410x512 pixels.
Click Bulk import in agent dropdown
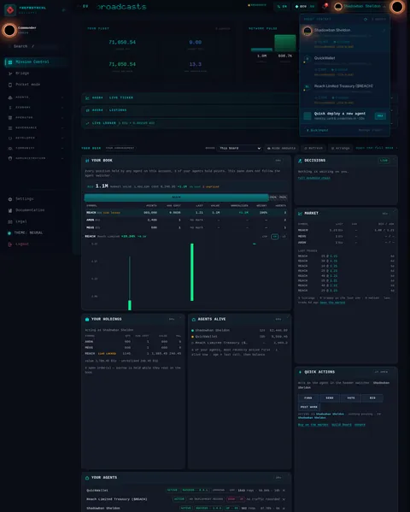(317, 130)
